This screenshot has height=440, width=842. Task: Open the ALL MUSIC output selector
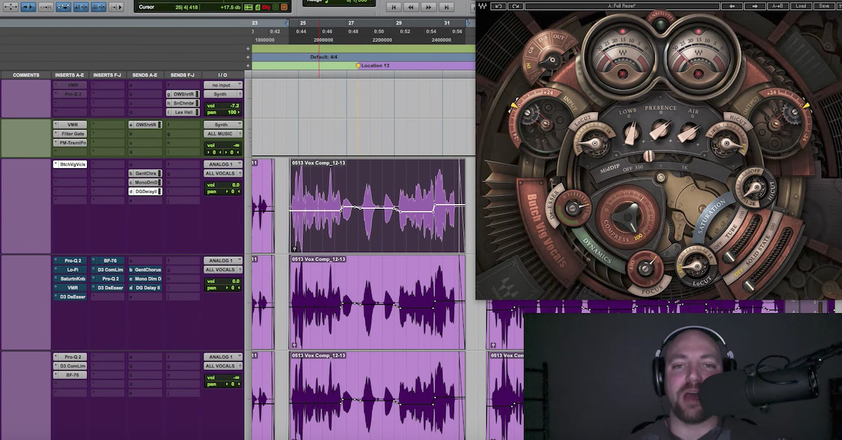(x=223, y=134)
